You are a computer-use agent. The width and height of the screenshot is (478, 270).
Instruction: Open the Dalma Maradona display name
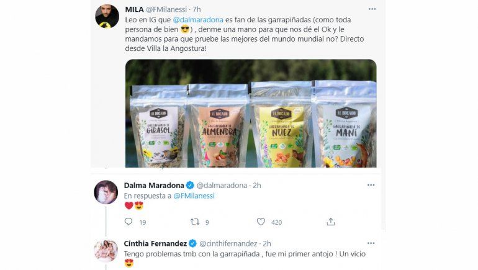[155, 185]
